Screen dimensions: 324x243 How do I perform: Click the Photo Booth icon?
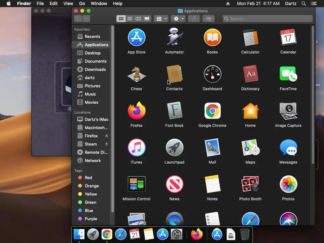[250, 184]
